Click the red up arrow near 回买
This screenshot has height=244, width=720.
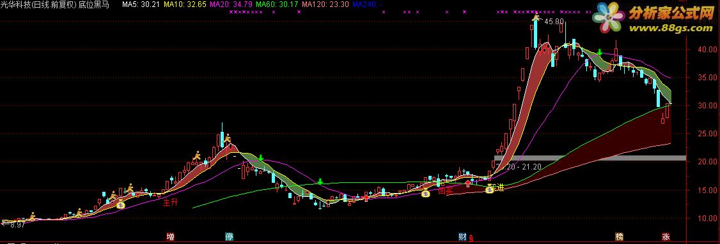coord(467,183)
